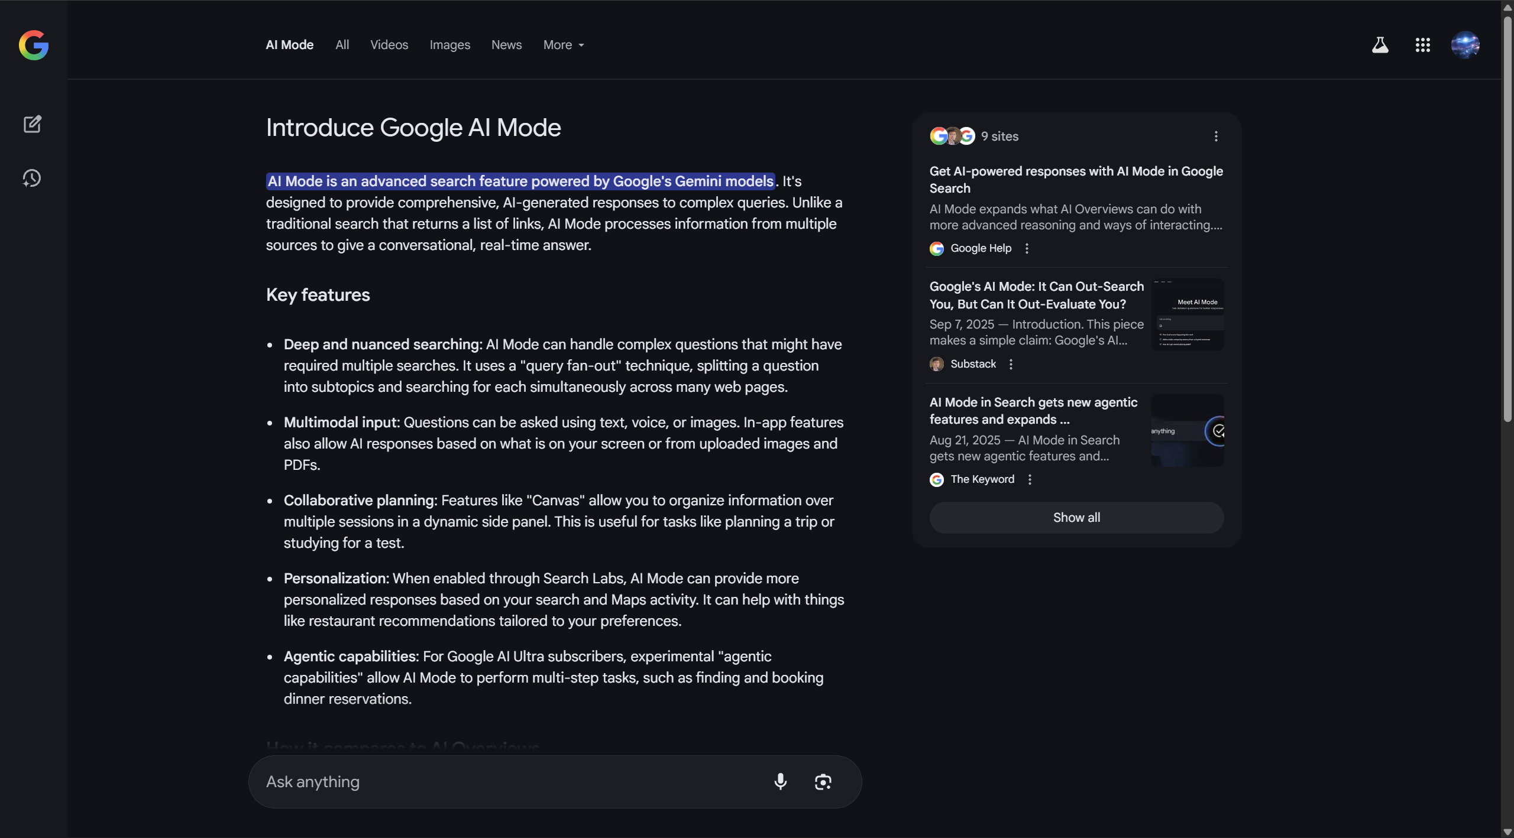
Task: Open 'AI Mode in Search gets new agentic features' link
Action: pyautogui.click(x=1034, y=411)
